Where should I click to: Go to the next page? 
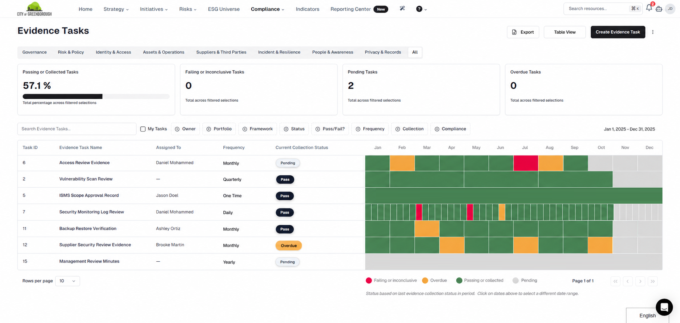coord(640,281)
